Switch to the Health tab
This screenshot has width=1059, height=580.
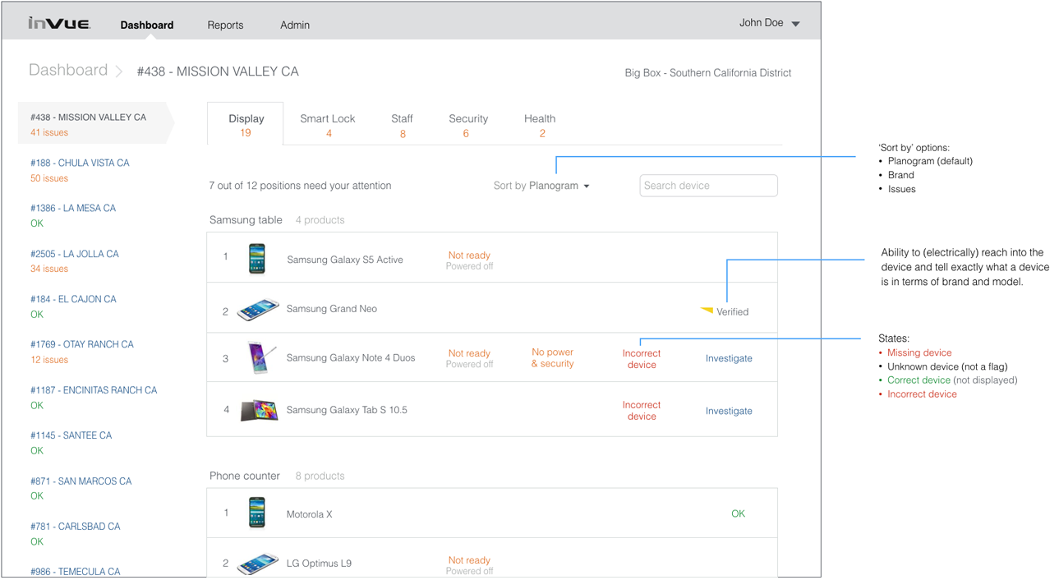pos(540,125)
